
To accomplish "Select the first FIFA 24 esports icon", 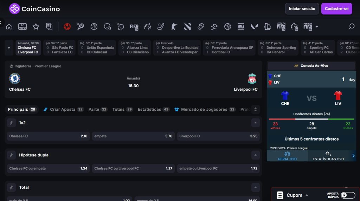I will (x=134, y=27).
